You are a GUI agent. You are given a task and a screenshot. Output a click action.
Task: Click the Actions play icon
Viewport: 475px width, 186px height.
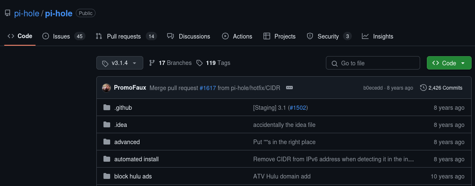click(225, 36)
